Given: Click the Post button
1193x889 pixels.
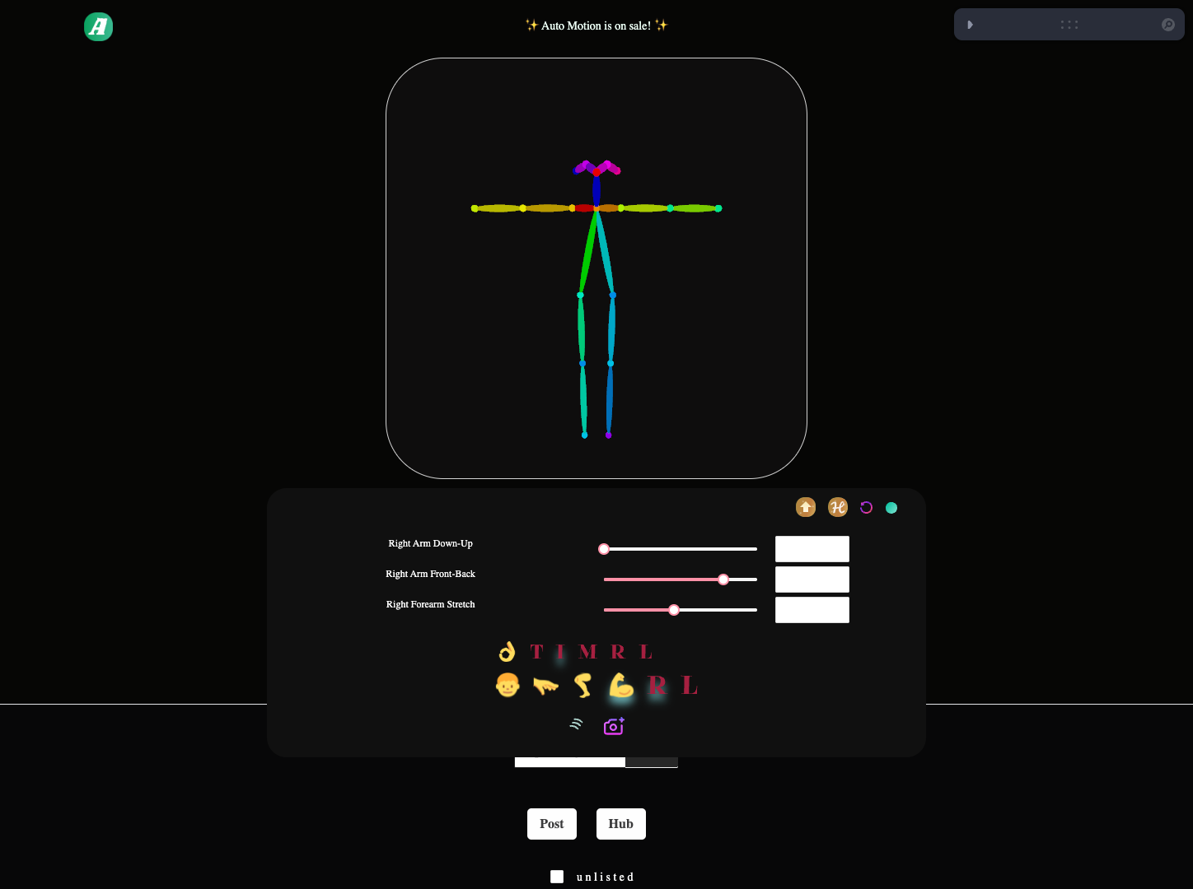Looking at the screenshot, I should (x=551, y=824).
